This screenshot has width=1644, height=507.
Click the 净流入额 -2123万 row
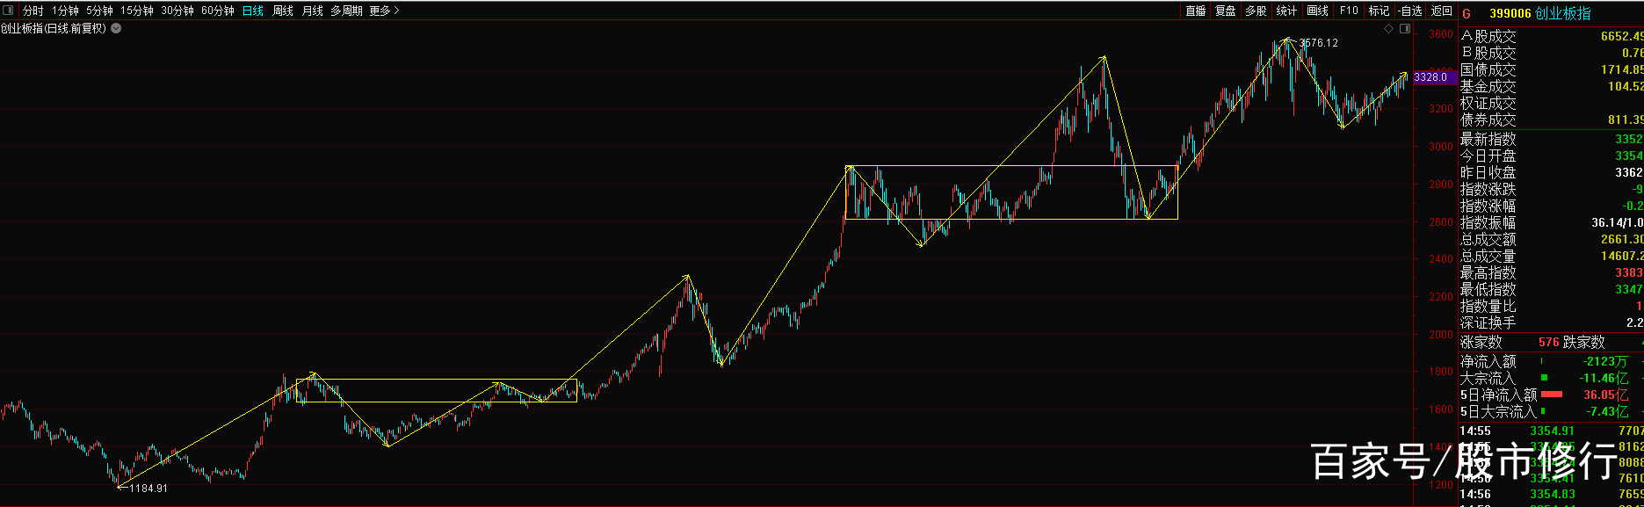(1552, 361)
